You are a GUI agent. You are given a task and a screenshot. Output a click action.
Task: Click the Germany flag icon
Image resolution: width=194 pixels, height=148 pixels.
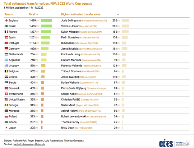[6, 48]
